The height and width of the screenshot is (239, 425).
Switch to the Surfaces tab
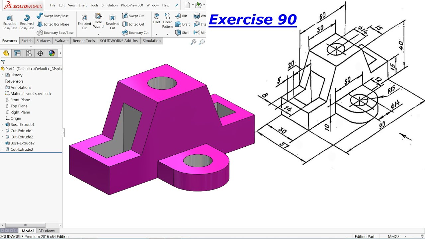click(x=43, y=41)
